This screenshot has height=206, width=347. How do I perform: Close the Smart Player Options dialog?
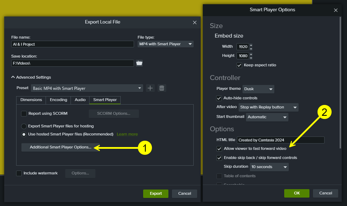[335, 10]
